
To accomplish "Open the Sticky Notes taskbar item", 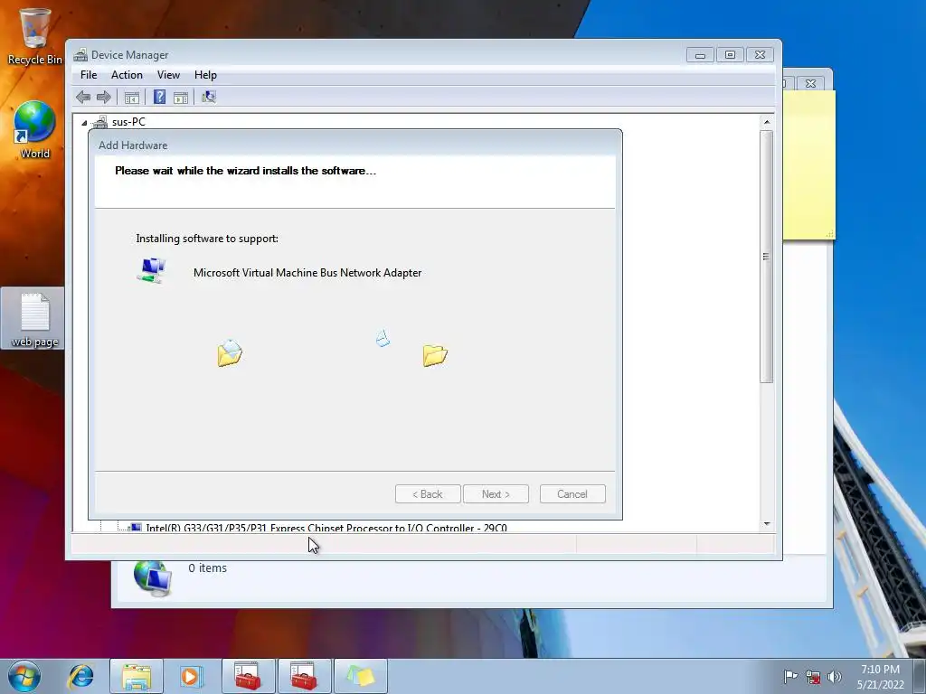I will (360, 676).
